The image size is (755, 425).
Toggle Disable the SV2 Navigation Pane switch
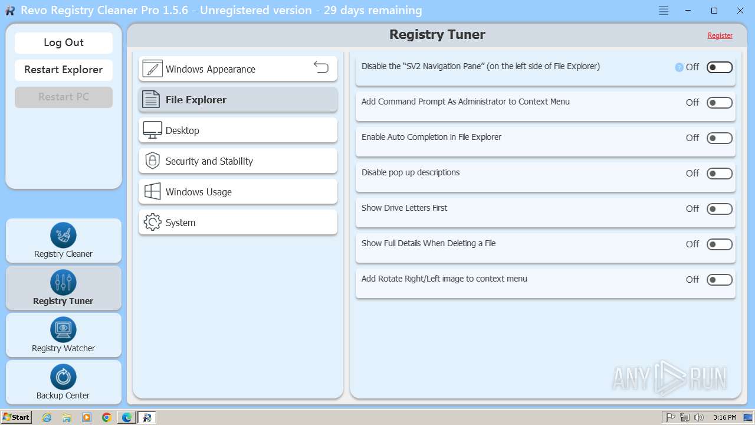click(720, 67)
